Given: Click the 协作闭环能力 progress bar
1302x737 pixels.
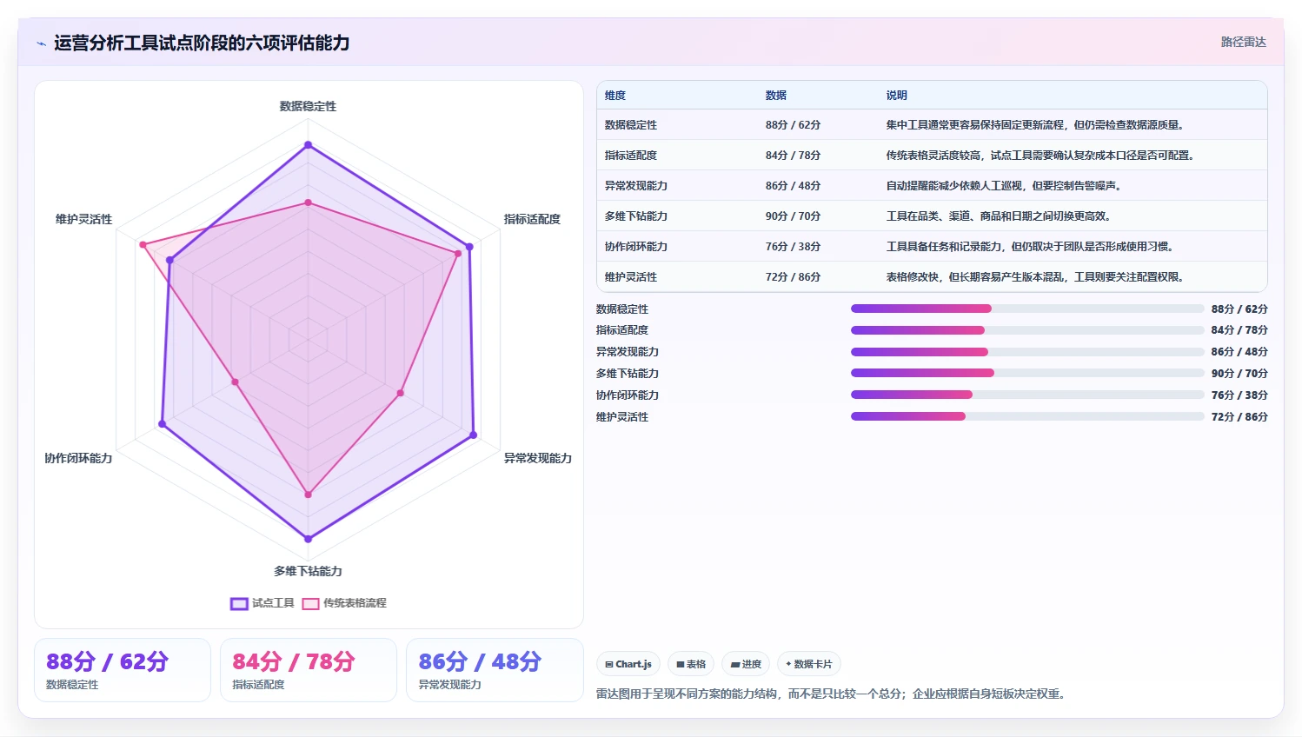Looking at the screenshot, I should (x=1027, y=395).
